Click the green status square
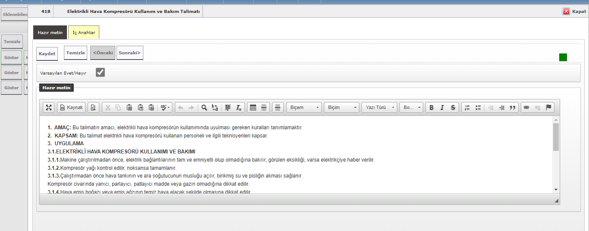589x231 pixels. (563, 57)
